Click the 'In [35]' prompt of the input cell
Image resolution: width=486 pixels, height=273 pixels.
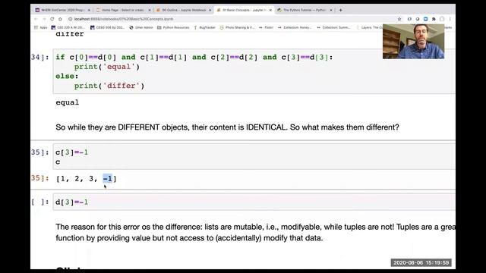(40, 152)
